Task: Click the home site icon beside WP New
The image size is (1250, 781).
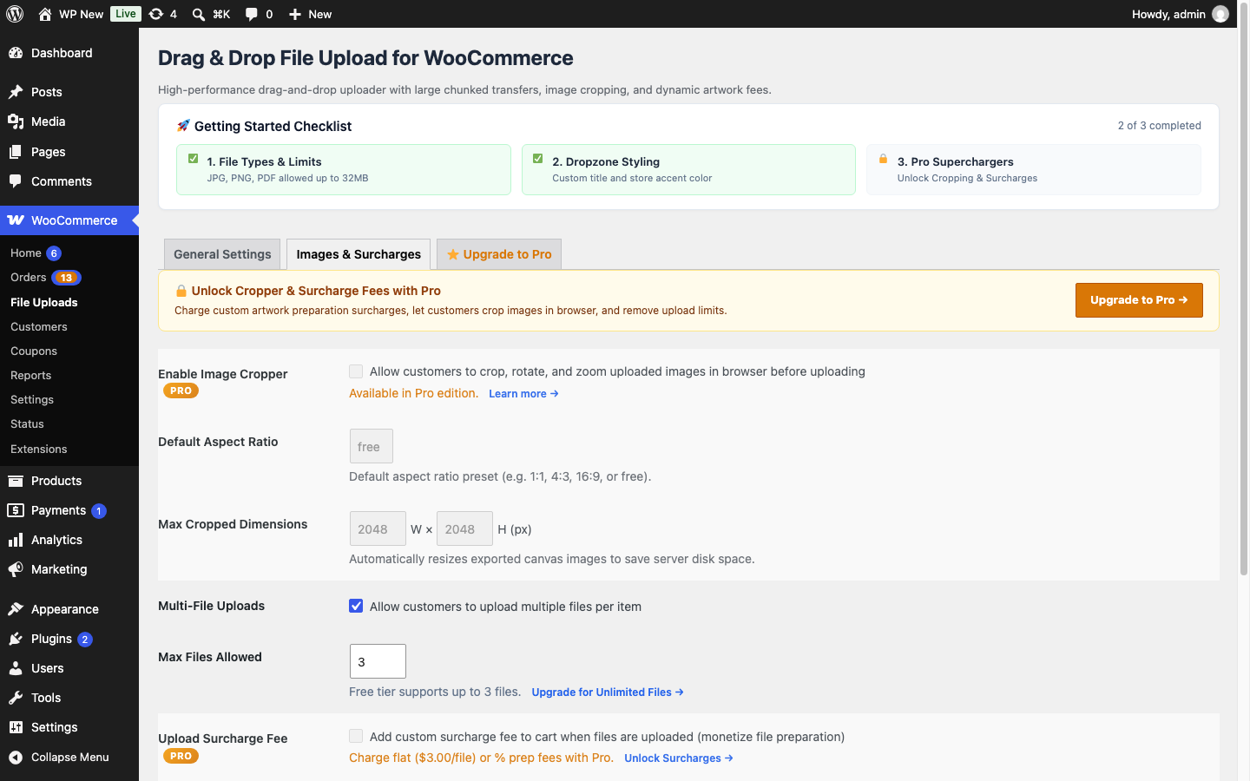Action: [45, 14]
